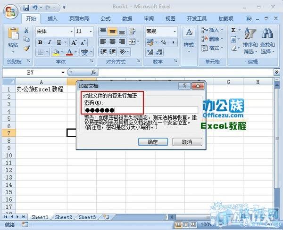Copy selection with the copy icon

26,39
